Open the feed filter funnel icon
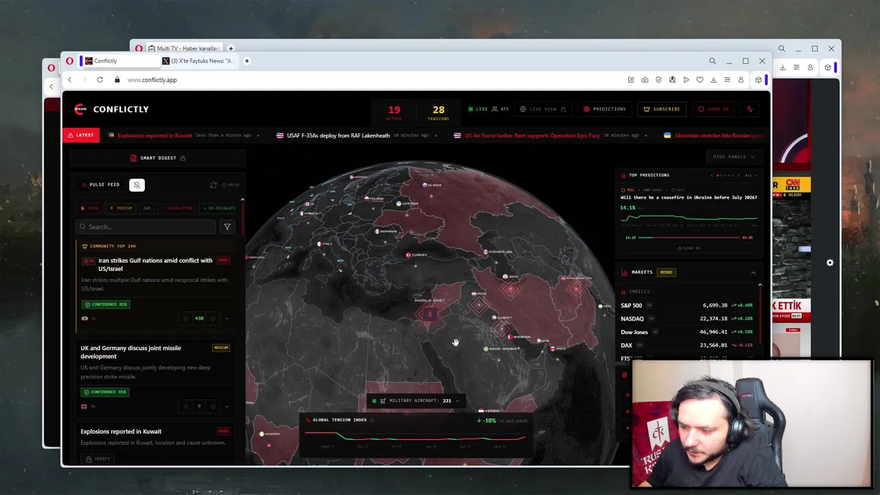880x495 pixels. click(228, 227)
